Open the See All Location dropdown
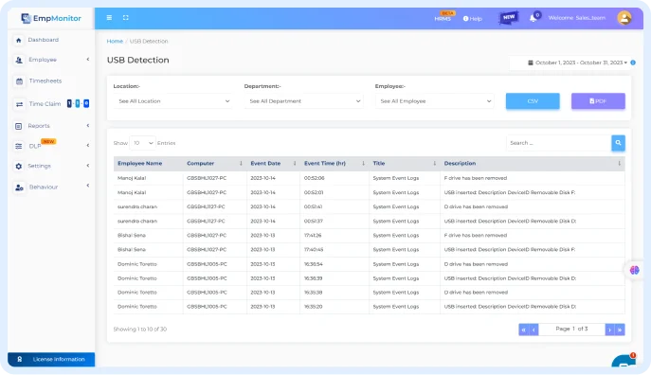The height and width of the screenshot is (375, 651). click(x=173, y=101)
